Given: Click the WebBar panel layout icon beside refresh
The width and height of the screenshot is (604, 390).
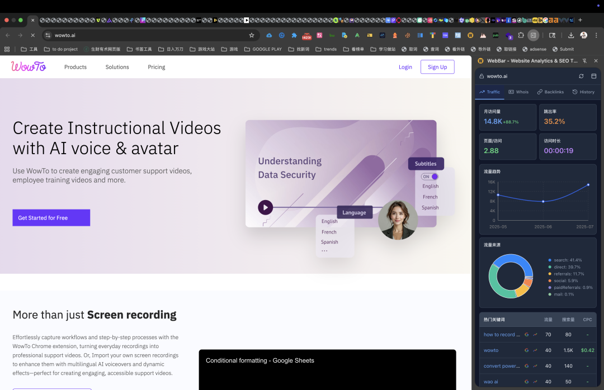Looking at the screenshot, I should (593, 76).
